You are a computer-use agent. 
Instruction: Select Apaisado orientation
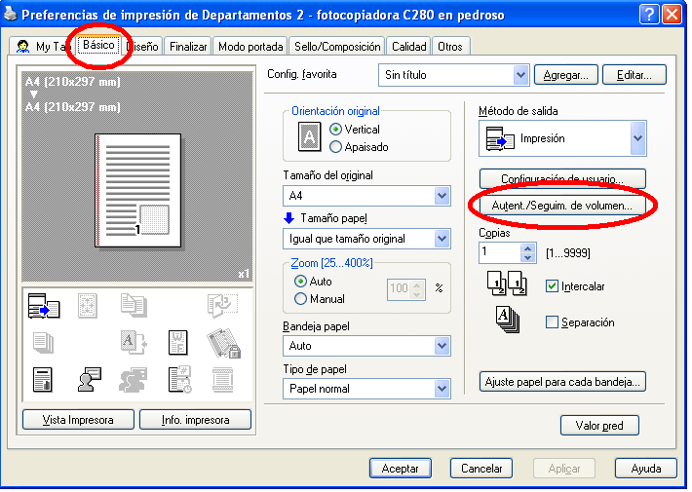point(360,147)
